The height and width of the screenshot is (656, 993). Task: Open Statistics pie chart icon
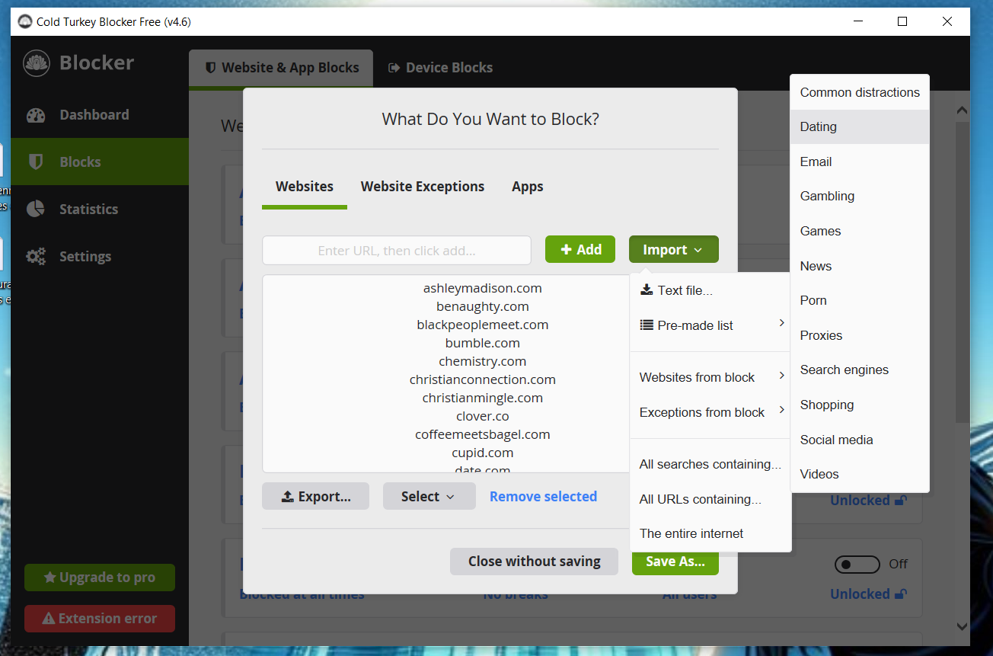[36, 209]
